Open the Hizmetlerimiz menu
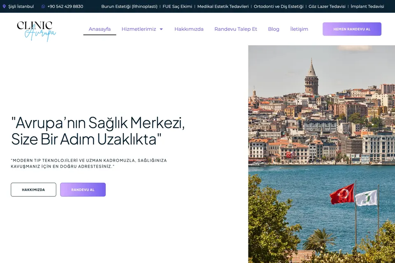This screenshot has width=395, height=263. click(x=139, y=29)
